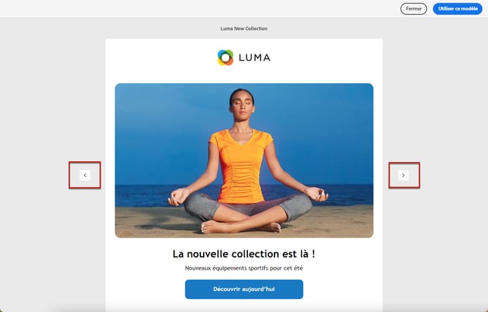
Task: Click the woman's hand resting on right knee
Action: 317,194
